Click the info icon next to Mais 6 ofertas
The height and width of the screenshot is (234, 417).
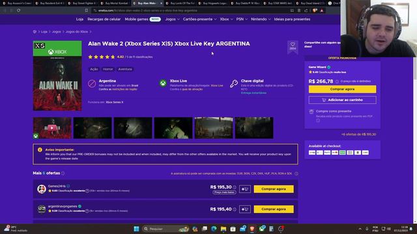[x=63, y=174]
